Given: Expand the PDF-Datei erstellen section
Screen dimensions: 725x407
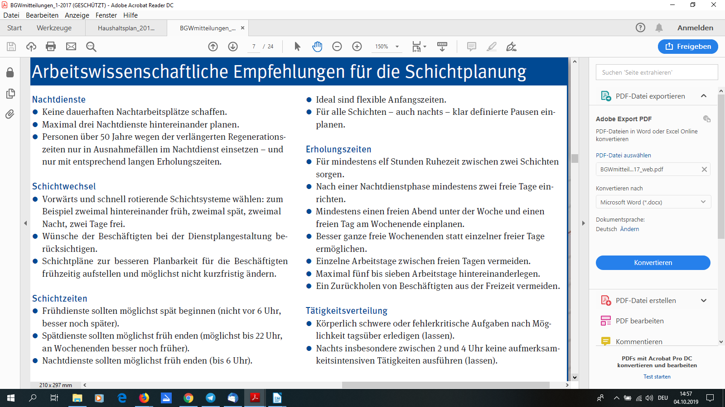Looking at the screenshot, I should tap(703, 301).
